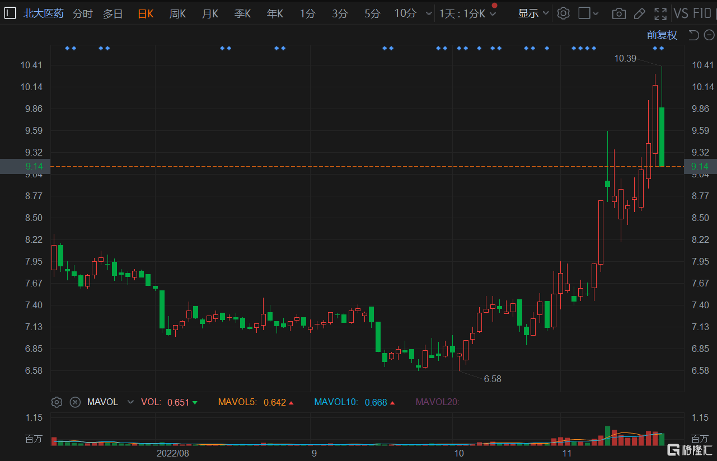Click the VOL value 0.651
The width and height of the screenshot is (717, 461).
179,402
